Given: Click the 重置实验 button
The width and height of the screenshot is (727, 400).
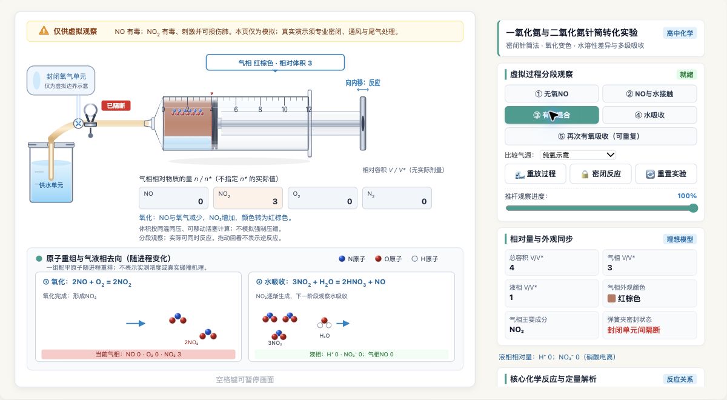Looking at the screenshot, I should pos(666,174).
